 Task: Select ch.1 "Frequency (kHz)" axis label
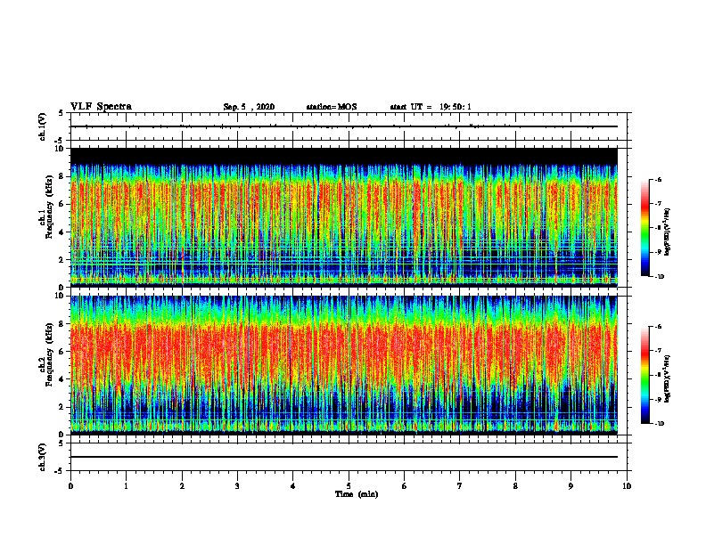(x=49, y=207)
